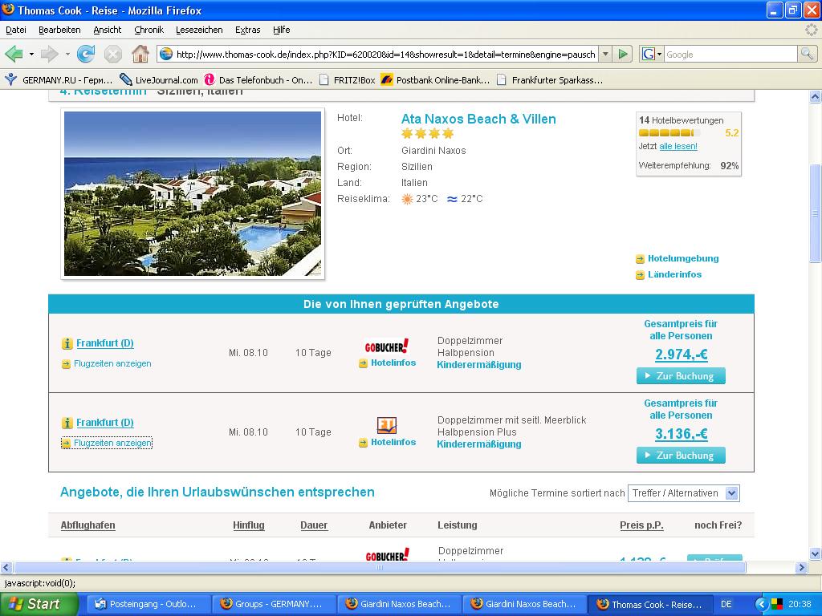Click the Windows Start button
Image resolution: width=822 pixels, height=616 pixels.
click(x=38, y=604)
